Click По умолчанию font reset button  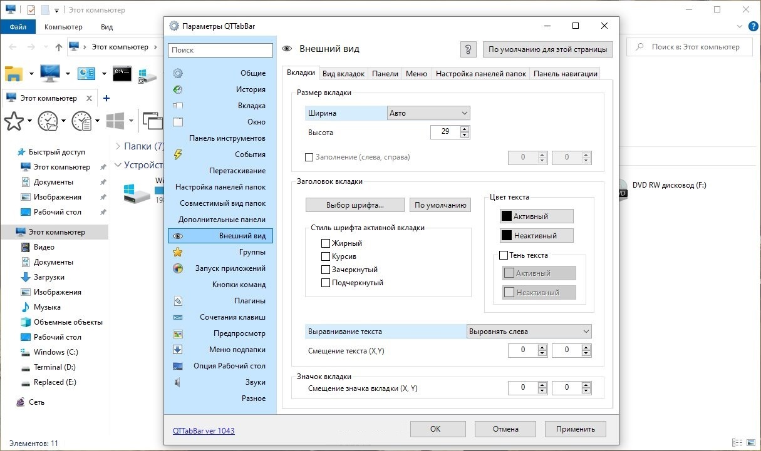440,205
